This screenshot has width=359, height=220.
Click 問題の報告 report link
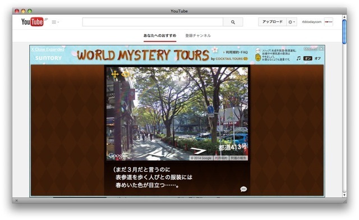238,158
